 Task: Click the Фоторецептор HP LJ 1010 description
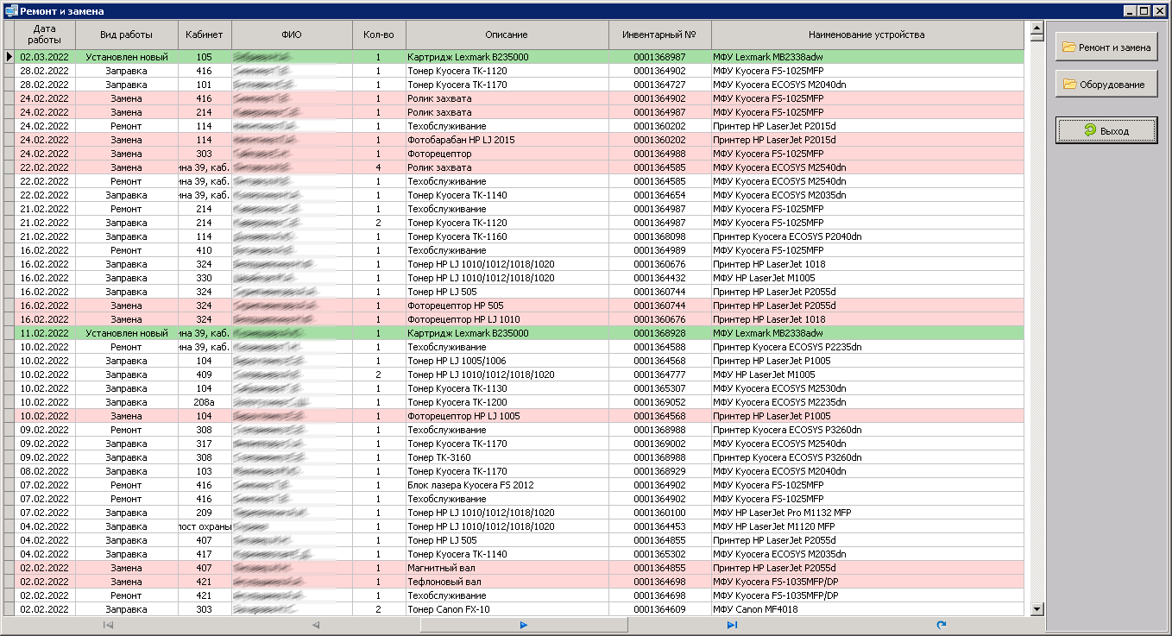pyautogui.click(x=507, y=319)
